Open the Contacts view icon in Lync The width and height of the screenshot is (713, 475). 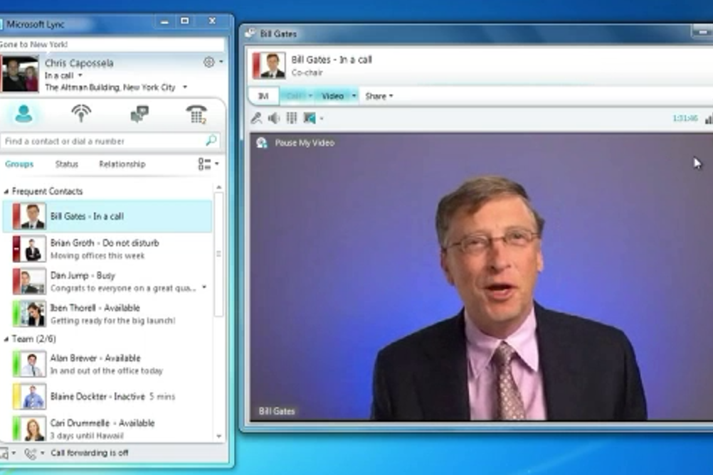point(23,114)
